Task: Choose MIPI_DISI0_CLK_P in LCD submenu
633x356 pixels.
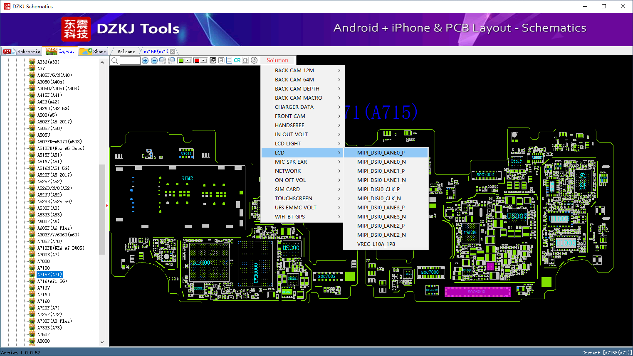Action: [x=386, y=189]
